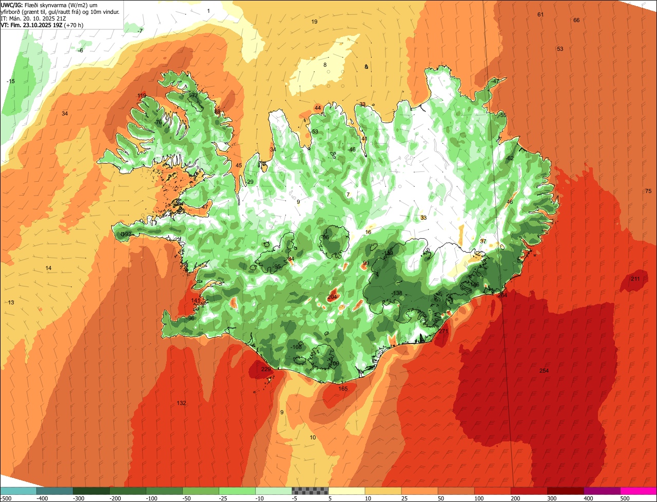Click the flux value 14 over the ocean
The width and height of the screenshot is (657, 502).
pyautogui.click(x=48, y=268)
